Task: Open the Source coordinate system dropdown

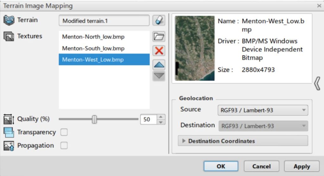Action: pyautogui.click(x=263, y=110)
